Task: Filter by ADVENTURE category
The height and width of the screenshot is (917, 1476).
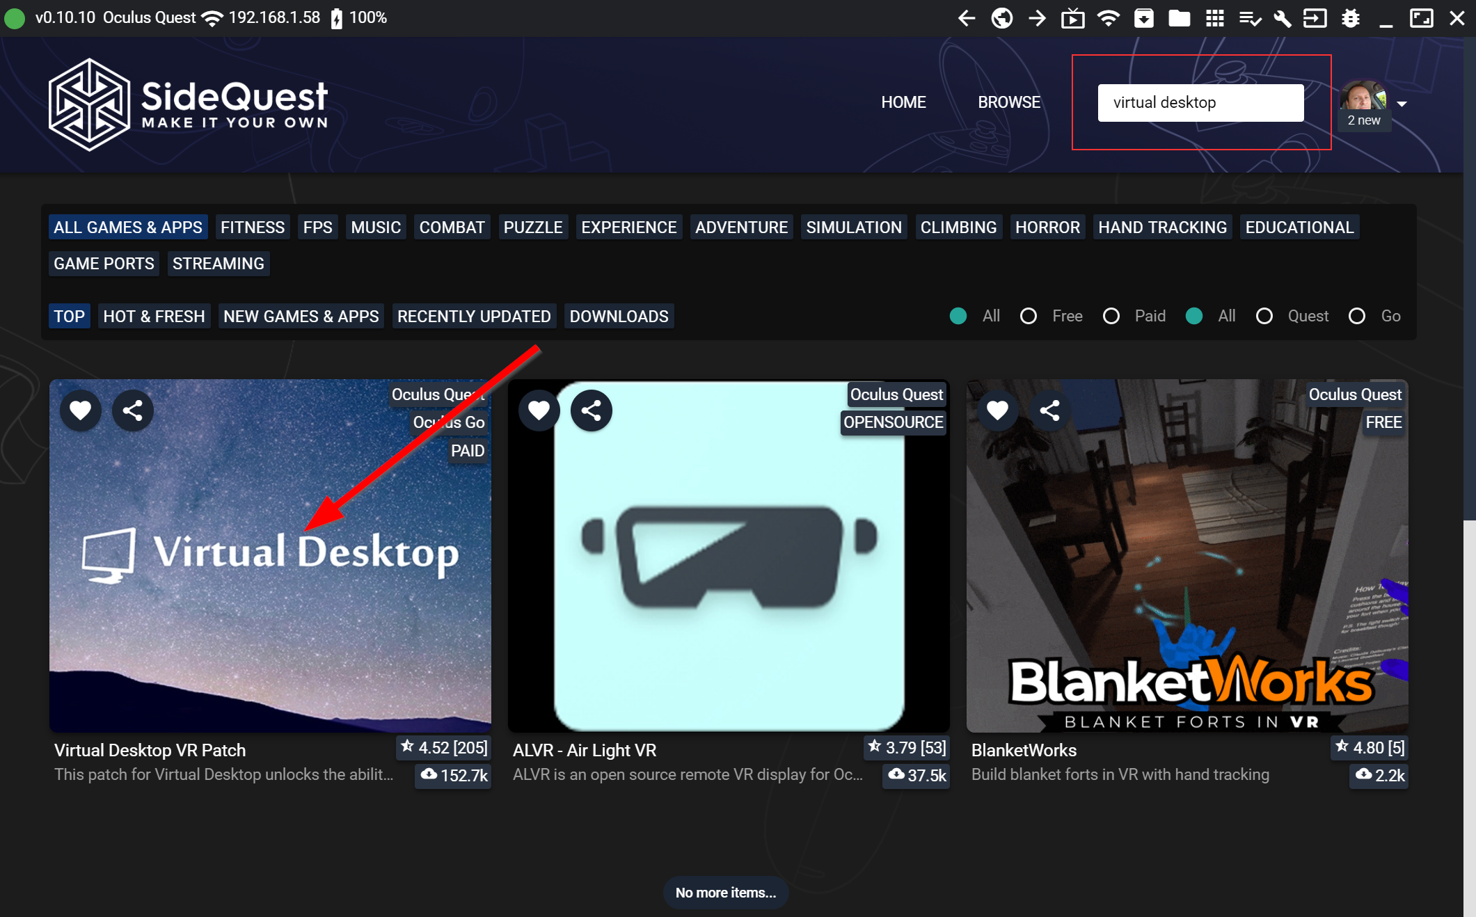Action: pos(741,228)
